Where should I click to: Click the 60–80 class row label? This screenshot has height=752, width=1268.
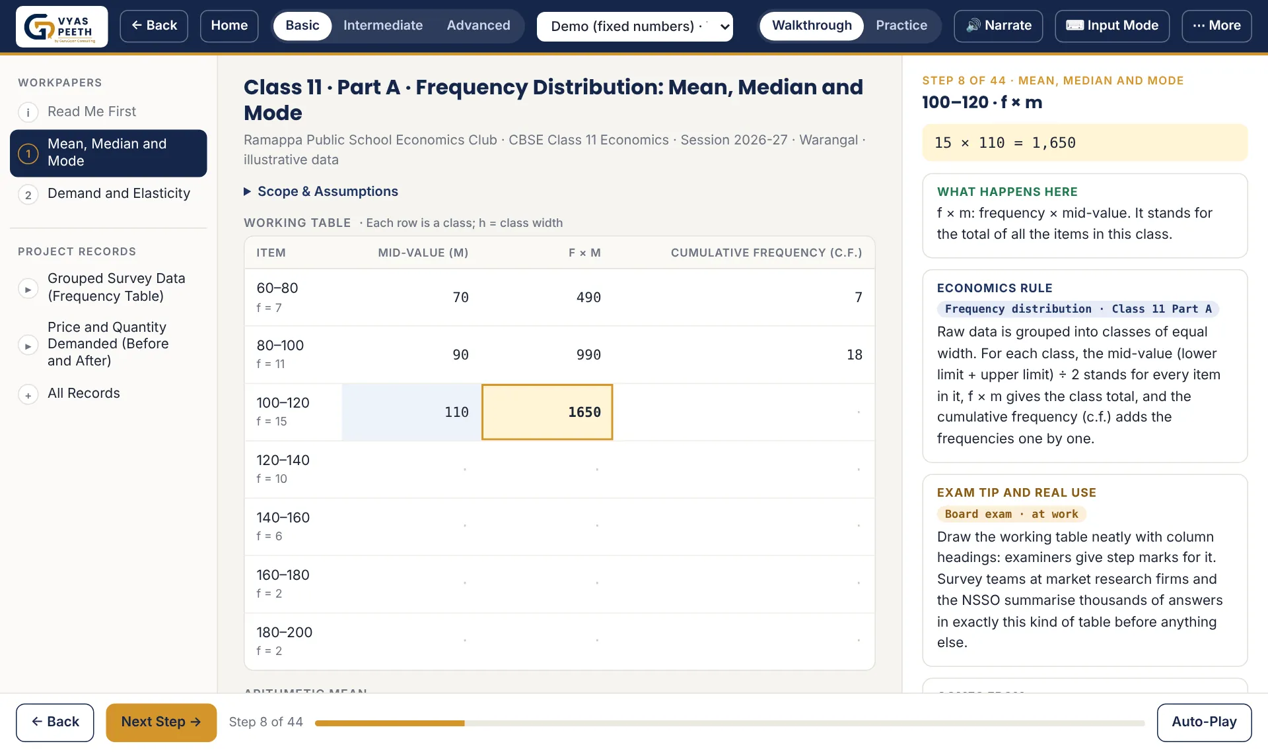click(x=277, y=288)
